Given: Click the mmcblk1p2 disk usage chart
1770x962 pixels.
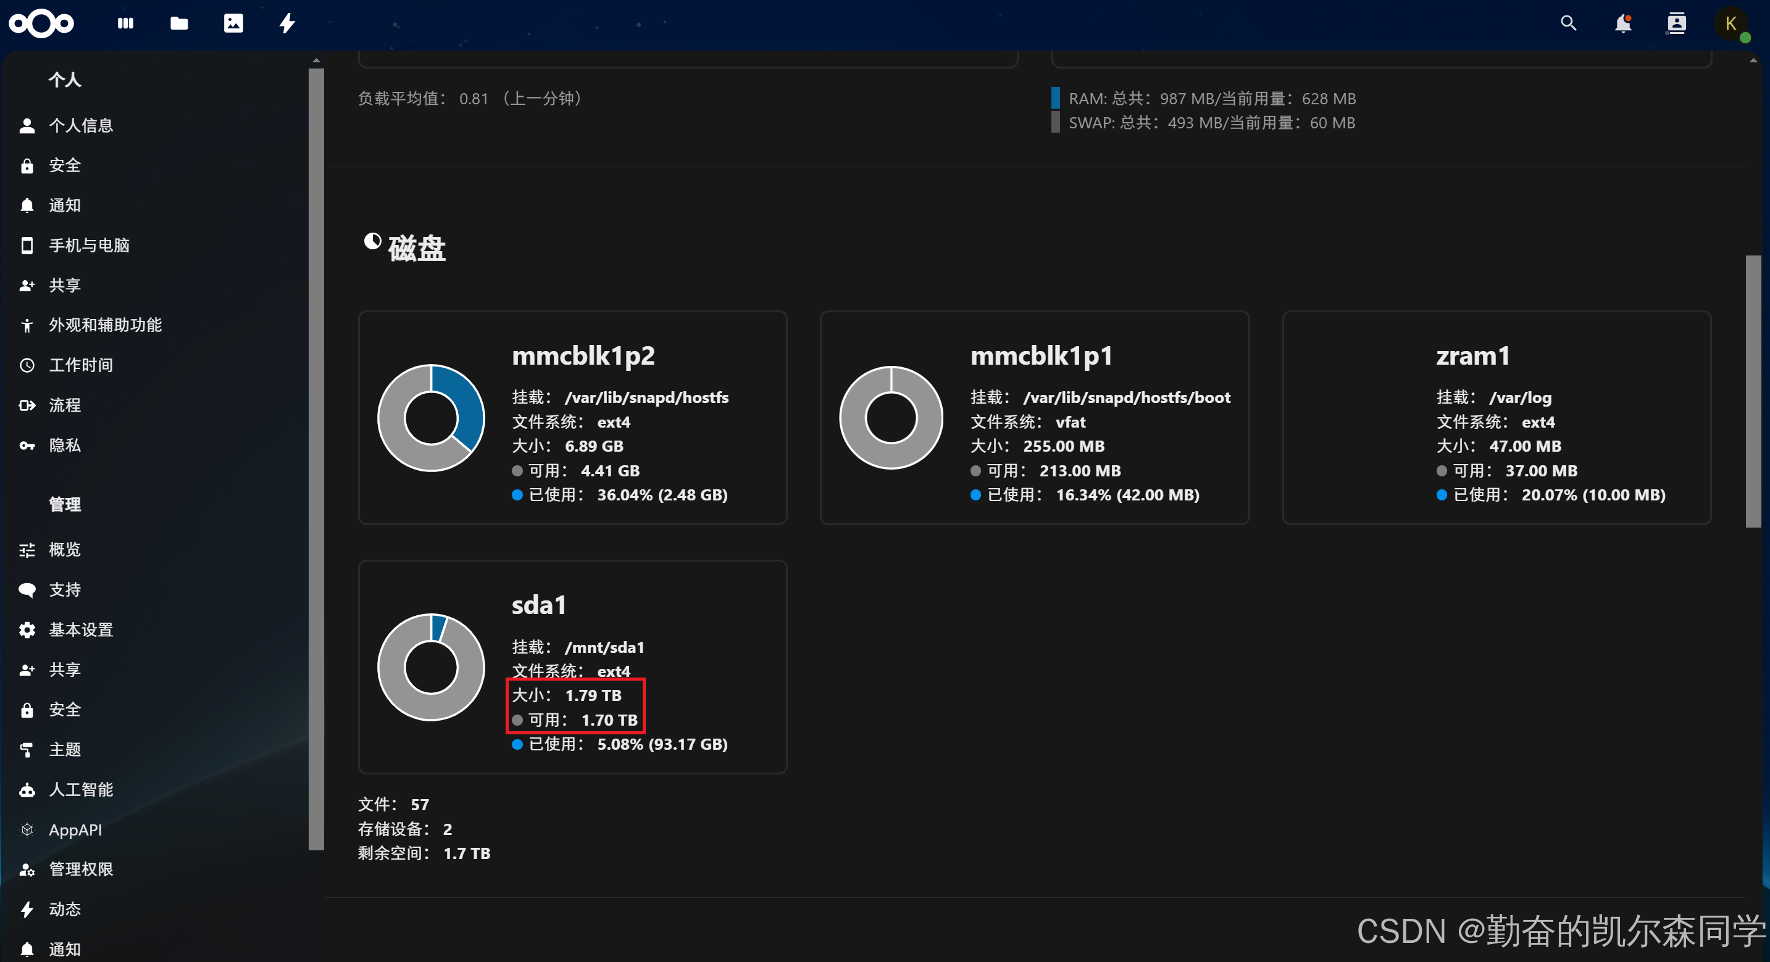Looking at the screenshot, I should (x=431, y=418).
